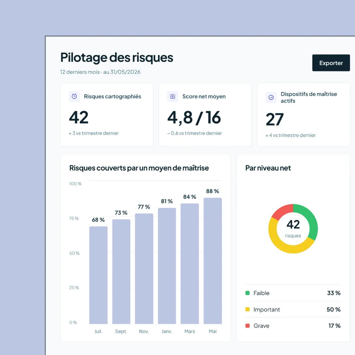Viewport: 355px width, 355px height.
Task: Click the '42 risques' donut center label
Action: pyautogui.click(x=293, y=228)
